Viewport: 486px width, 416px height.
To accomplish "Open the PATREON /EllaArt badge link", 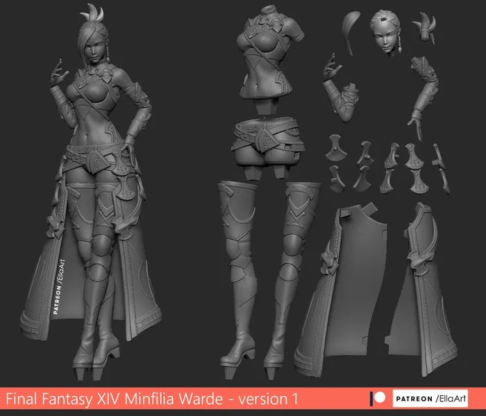I will point(430,398).
